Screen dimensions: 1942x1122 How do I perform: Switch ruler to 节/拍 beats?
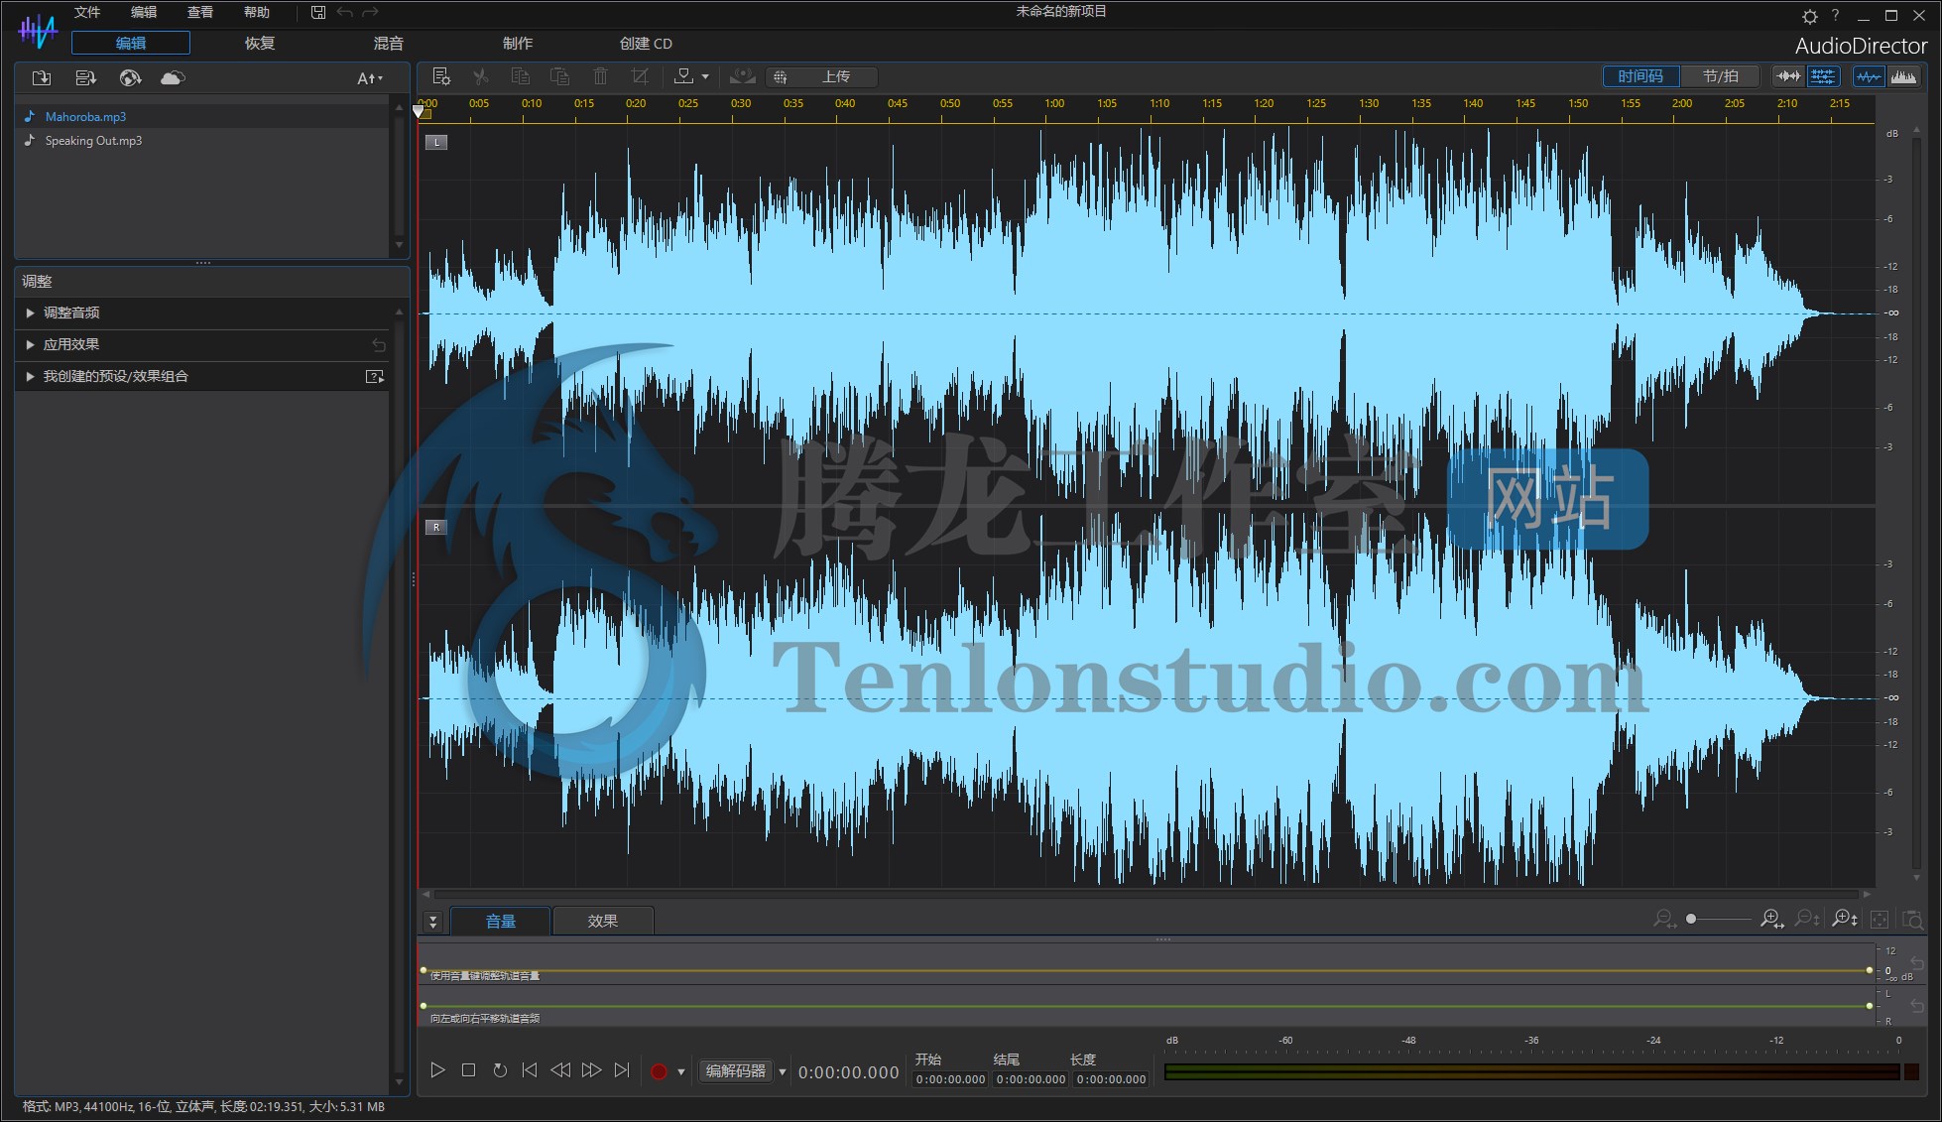point(1720,76)
